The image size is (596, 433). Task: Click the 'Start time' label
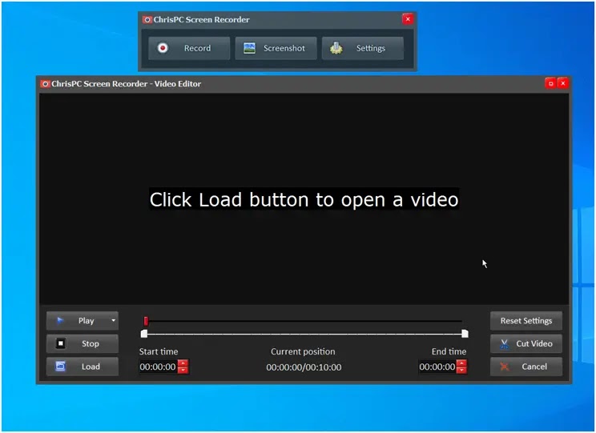[159, 351]
